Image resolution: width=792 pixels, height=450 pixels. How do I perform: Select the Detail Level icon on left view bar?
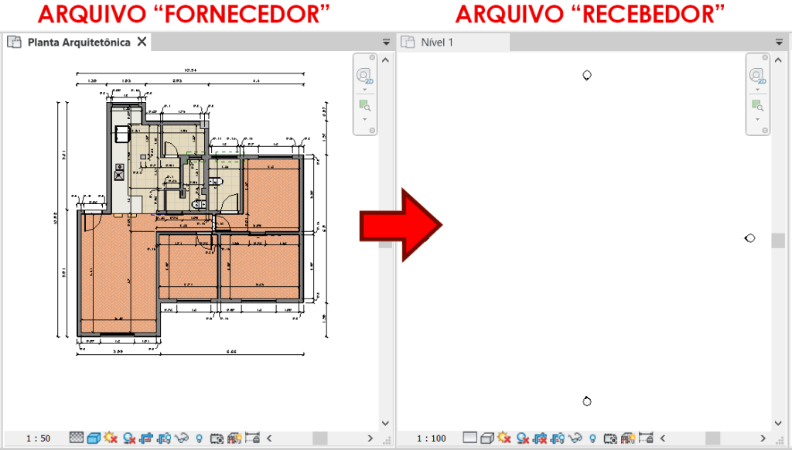[77, 438]
